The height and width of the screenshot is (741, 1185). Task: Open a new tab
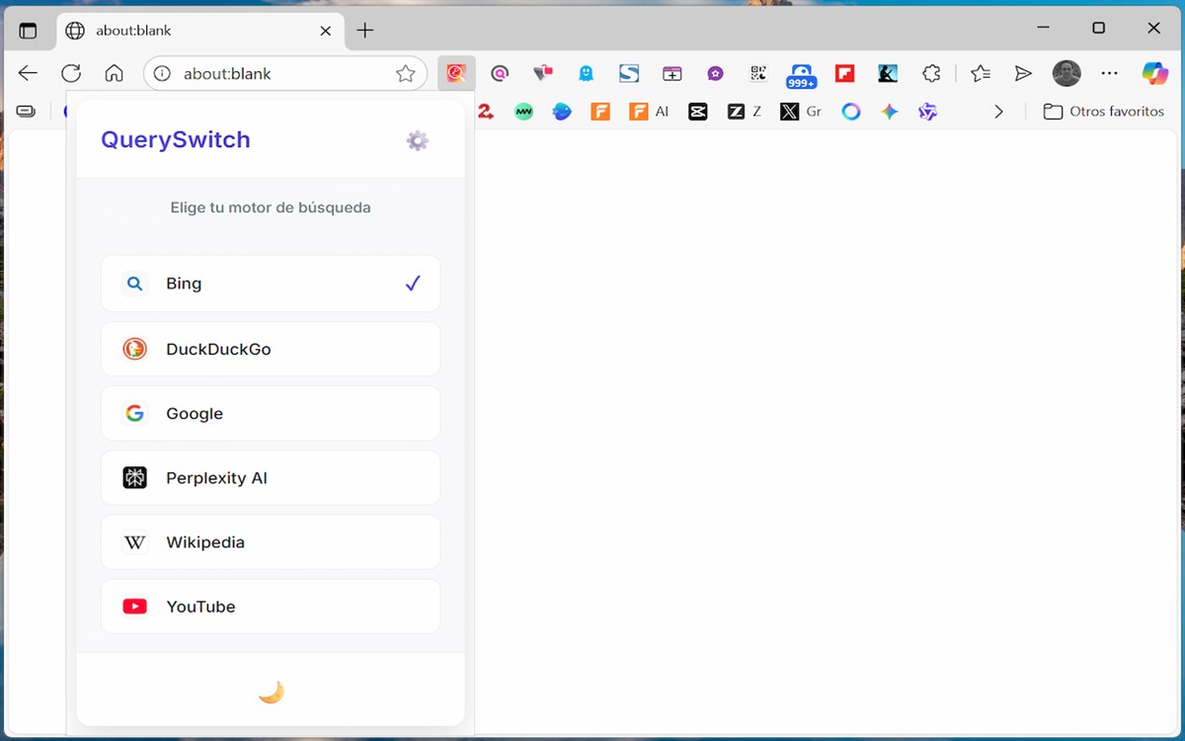pyautogui.click(x=365, y=31)
